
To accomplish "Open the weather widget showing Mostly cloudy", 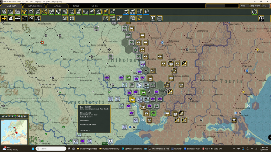I will [x=10, y=149].
